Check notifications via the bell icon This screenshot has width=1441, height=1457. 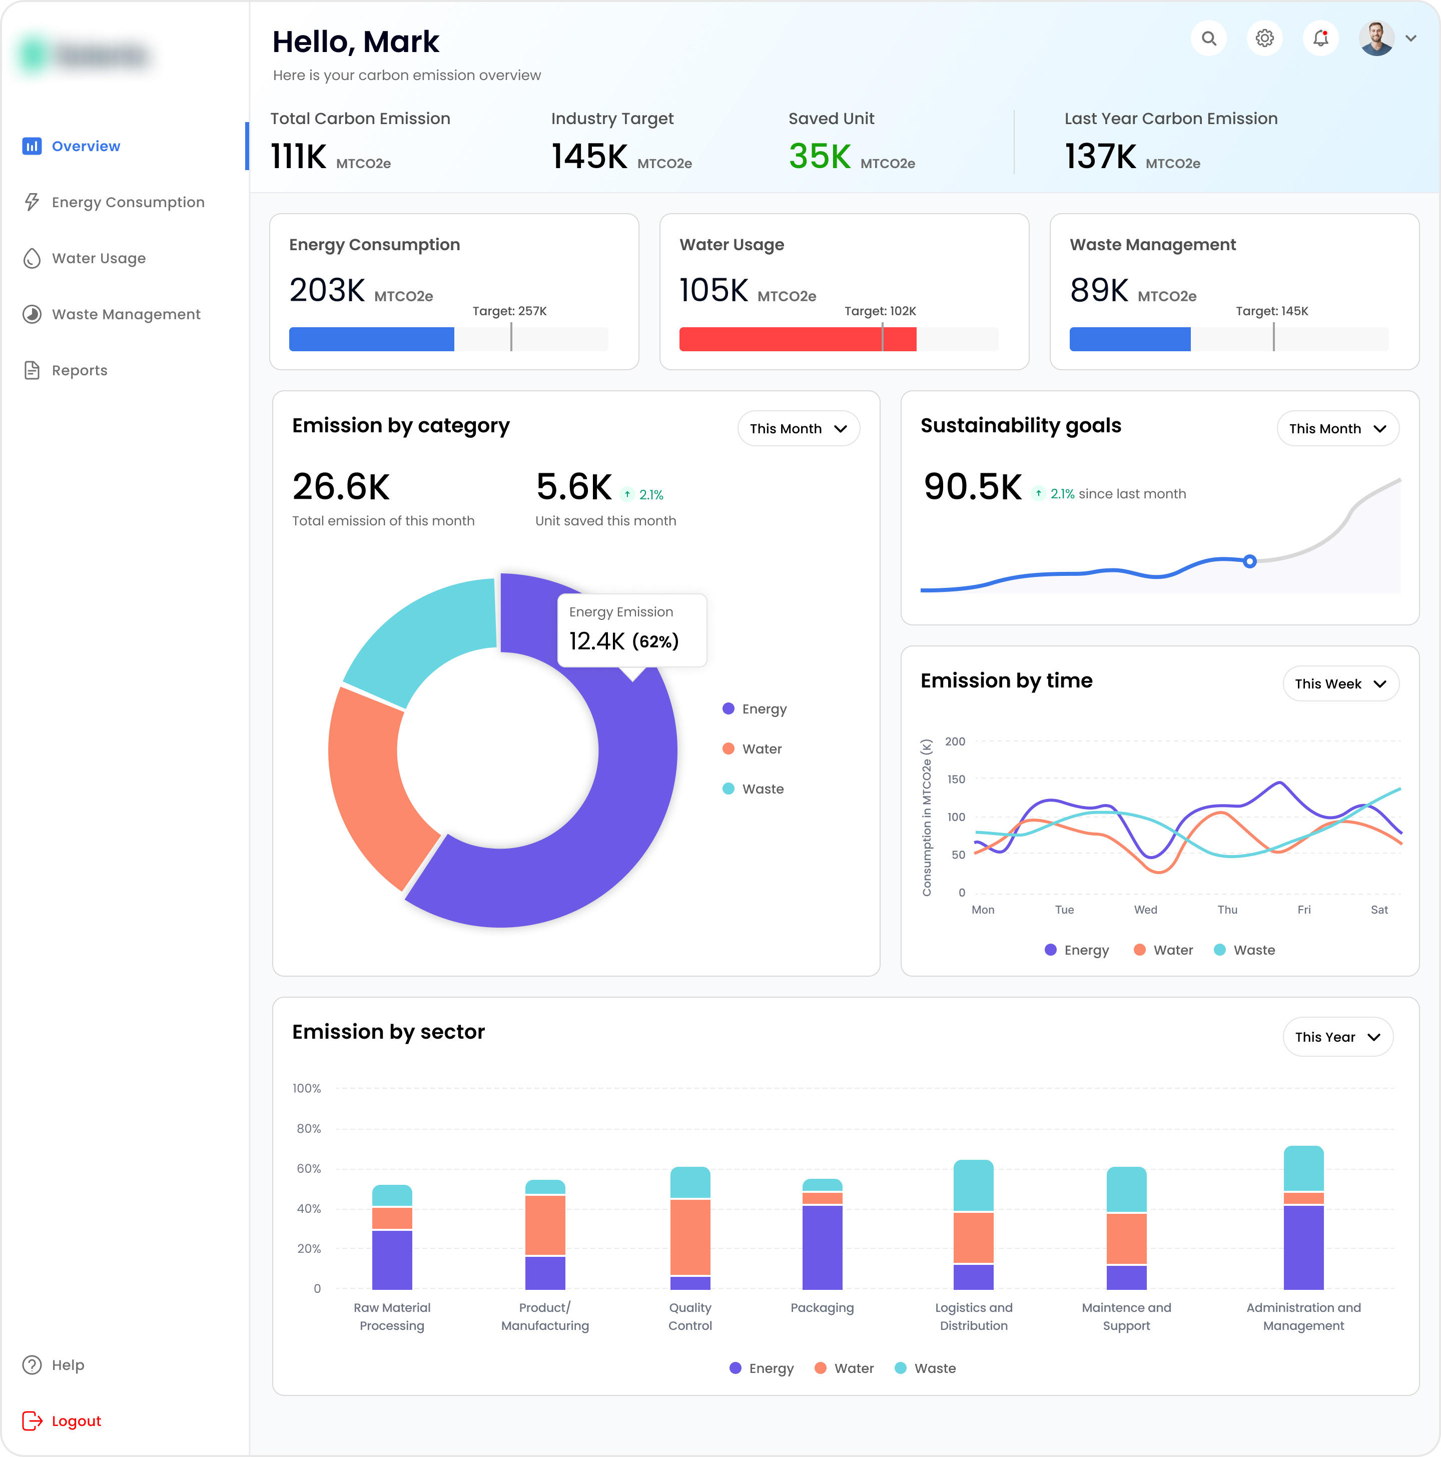pyautogui.click(x=1320, y=38)
